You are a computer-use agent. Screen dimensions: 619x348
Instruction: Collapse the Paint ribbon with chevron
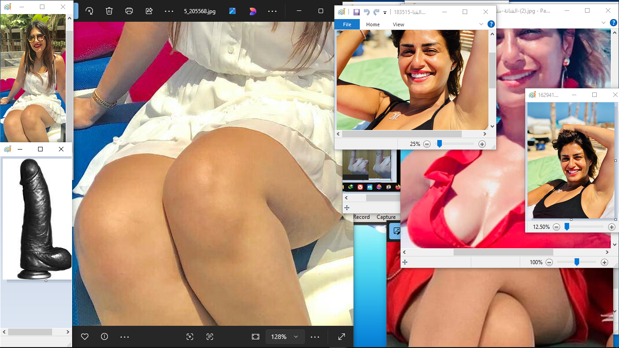[481, 24]
